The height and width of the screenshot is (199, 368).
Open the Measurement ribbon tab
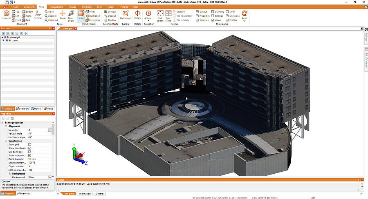(x=56, y=7)
